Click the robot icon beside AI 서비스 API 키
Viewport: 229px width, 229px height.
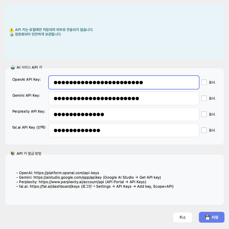pos(13,67)
